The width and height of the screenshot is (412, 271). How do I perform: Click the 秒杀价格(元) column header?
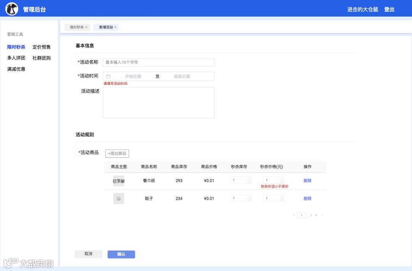click(272, 167)
